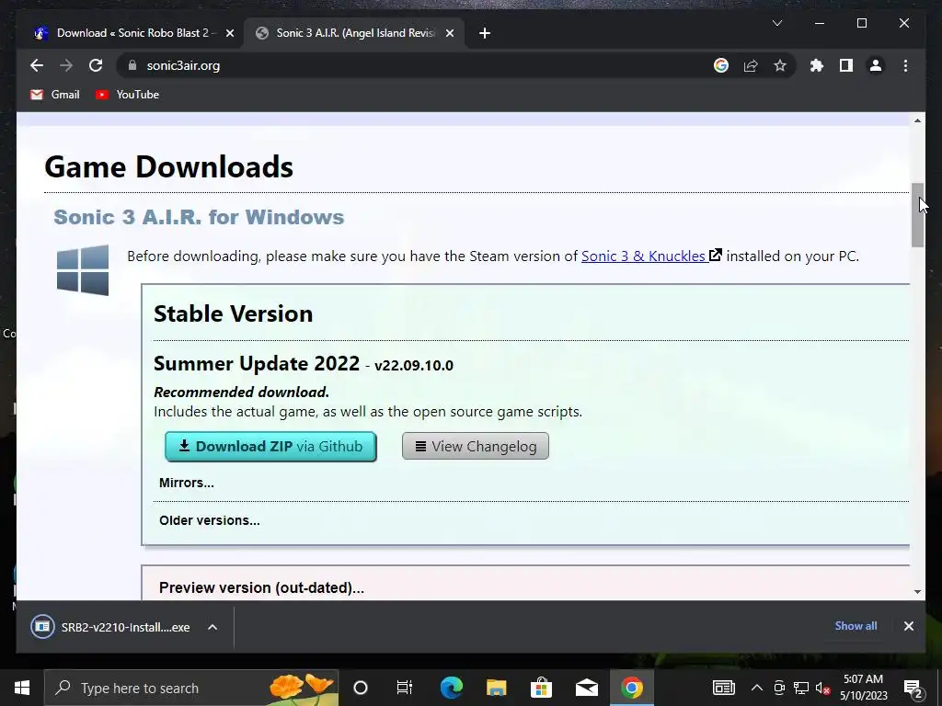The height and width of the screenshot is (706, 942).
Task: Close the Sonic Robo Blast 2 tab
Action: click(229, 33)
